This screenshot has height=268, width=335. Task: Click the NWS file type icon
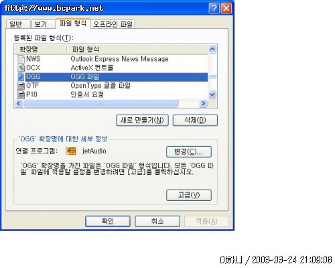21,59
